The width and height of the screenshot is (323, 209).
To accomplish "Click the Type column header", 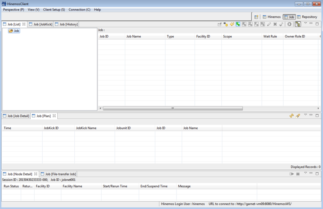I will point(180,36).
